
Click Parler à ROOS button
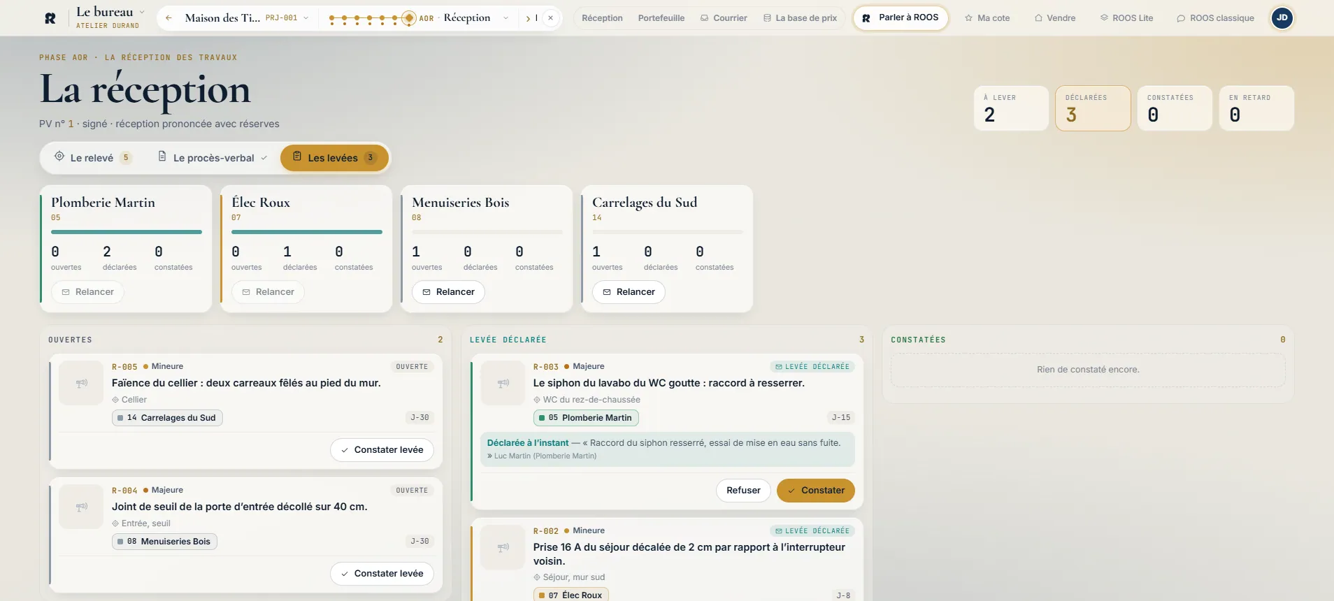tap(901, 17)
